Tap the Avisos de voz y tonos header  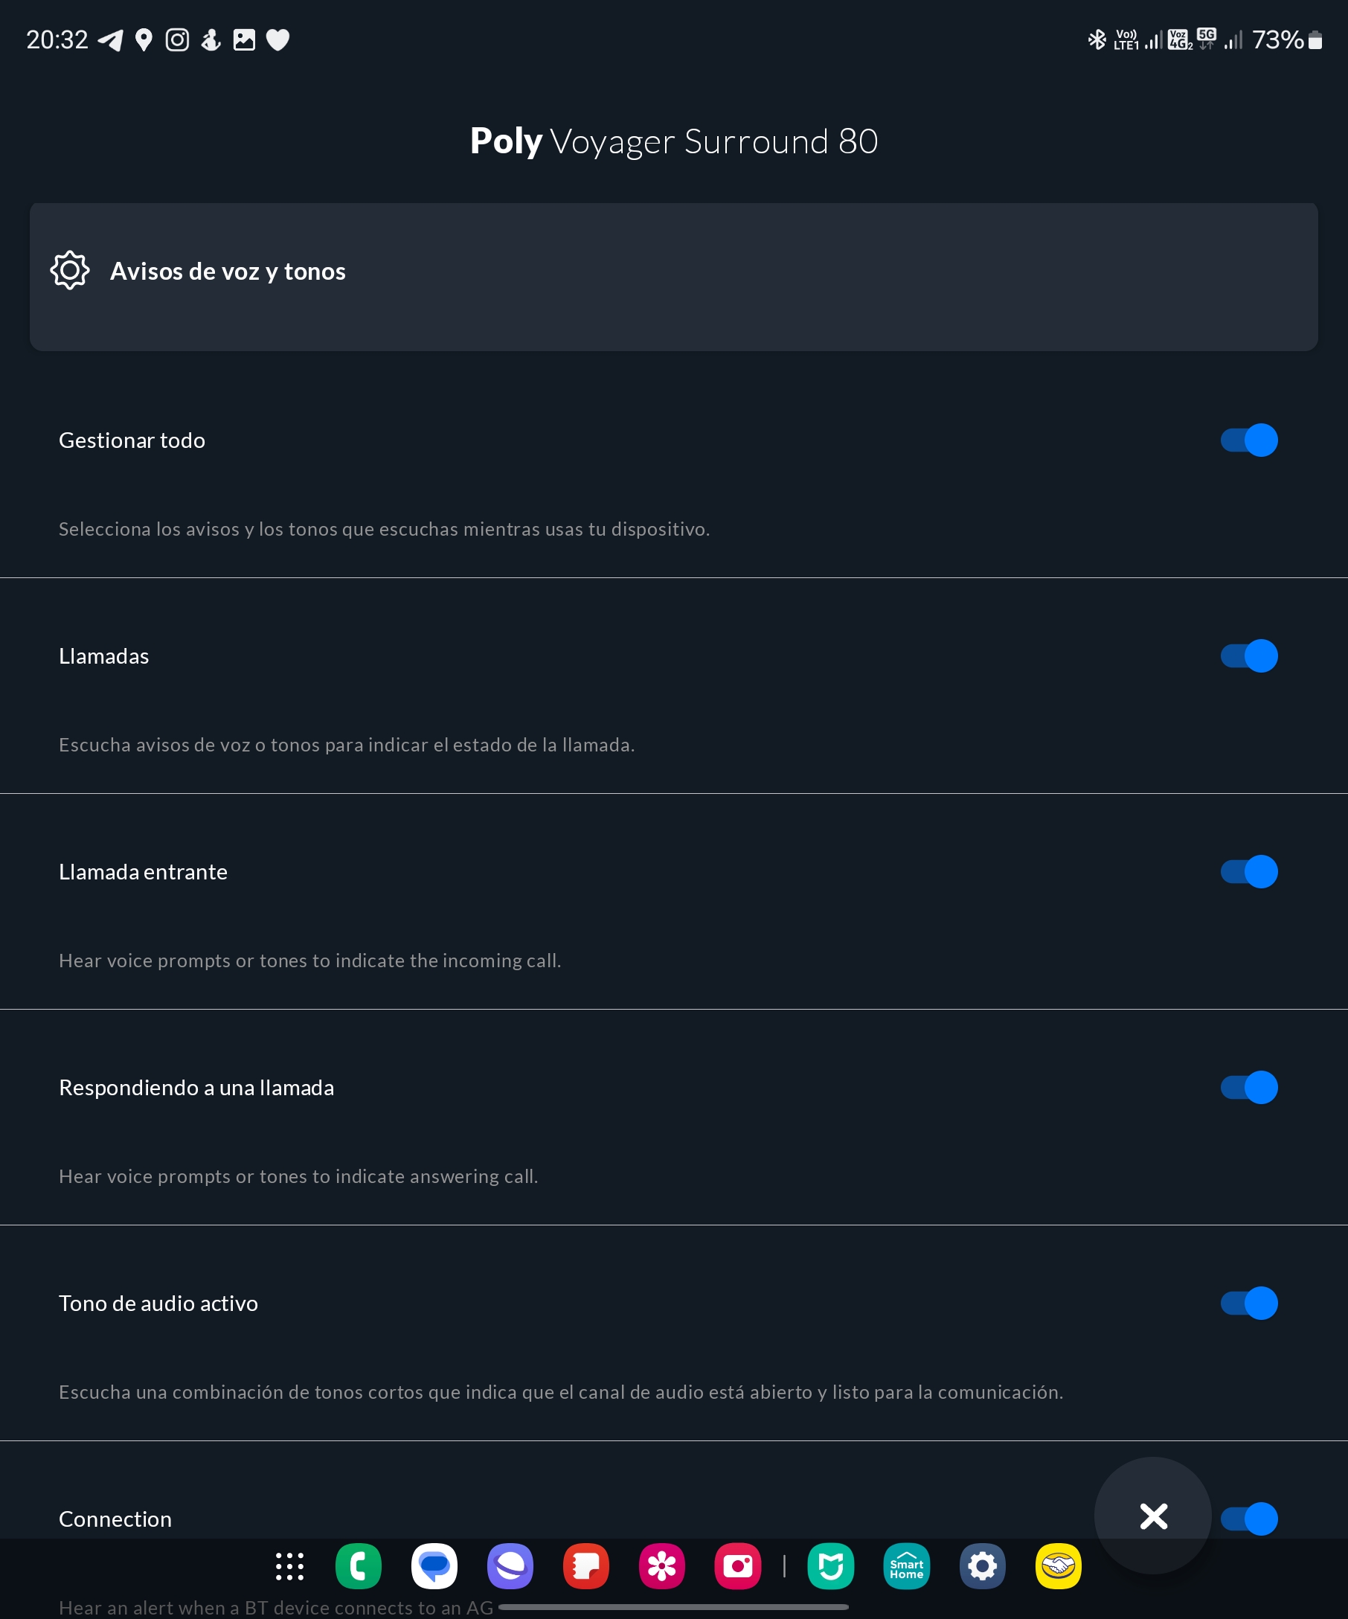point(228,272)
